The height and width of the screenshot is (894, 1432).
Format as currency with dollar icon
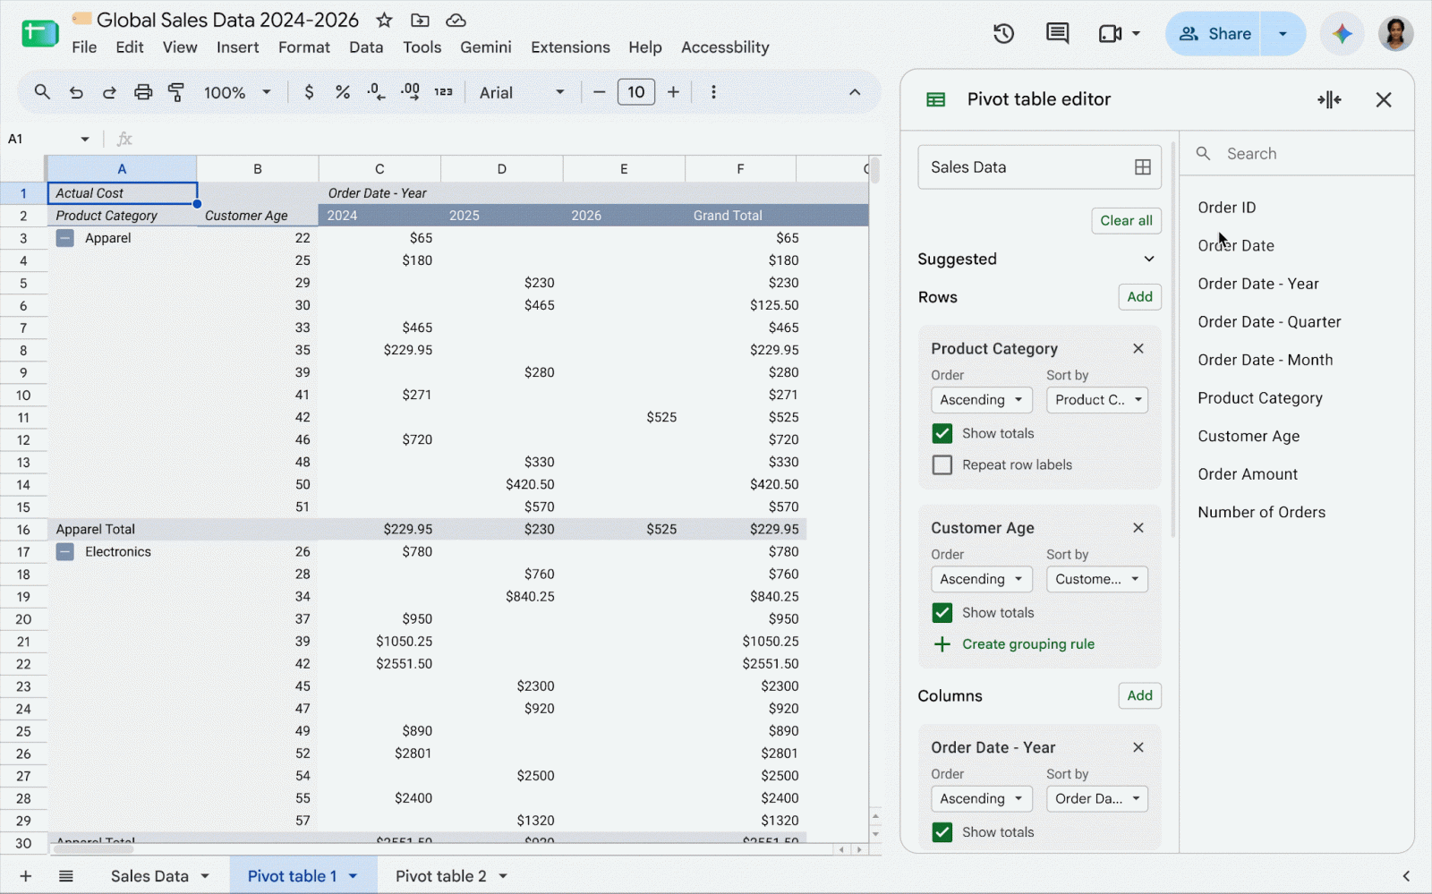(x=309, y=92)
